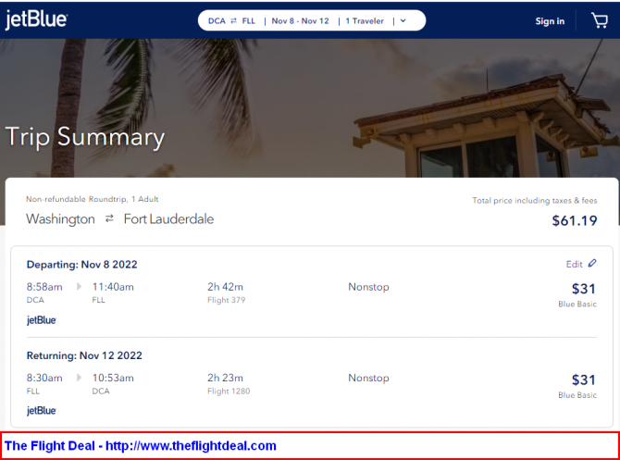Click 'Blue Basic' label under returning fare
The image size is (620, 460).
[x=577, y=395]
